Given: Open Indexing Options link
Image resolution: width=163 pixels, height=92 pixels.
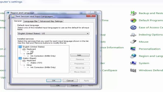Looking at the screenshot, I should click(151, 35).
